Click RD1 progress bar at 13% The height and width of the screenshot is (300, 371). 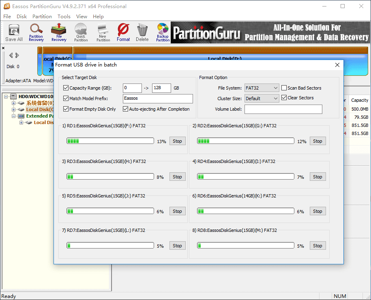[110, 141]
